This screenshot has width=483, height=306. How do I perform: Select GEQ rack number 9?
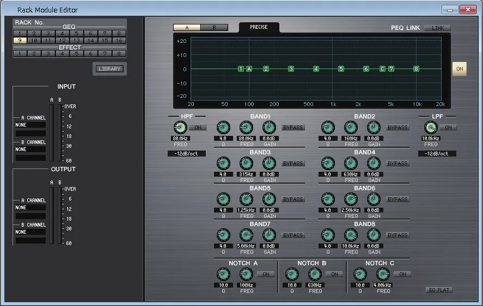coord(20,40)
